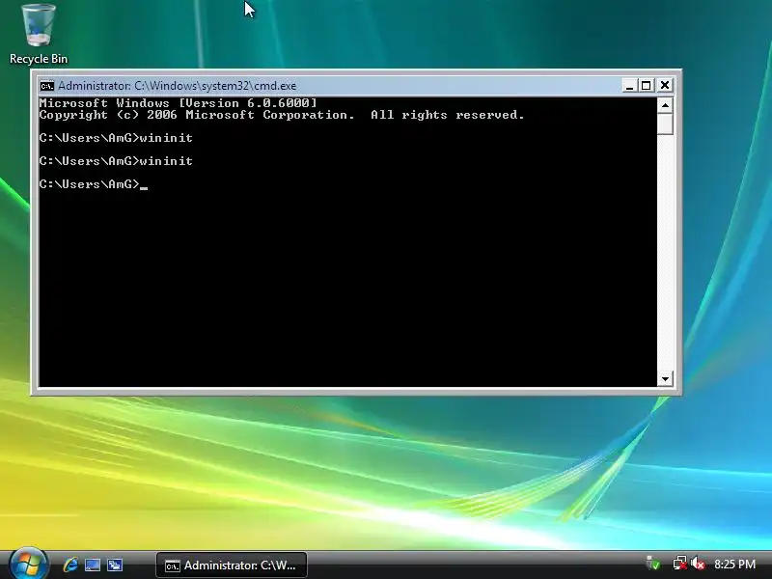Click Switch between windows quick launch icon
Screen dimensions: 772x579
click(x=115, y=565)
